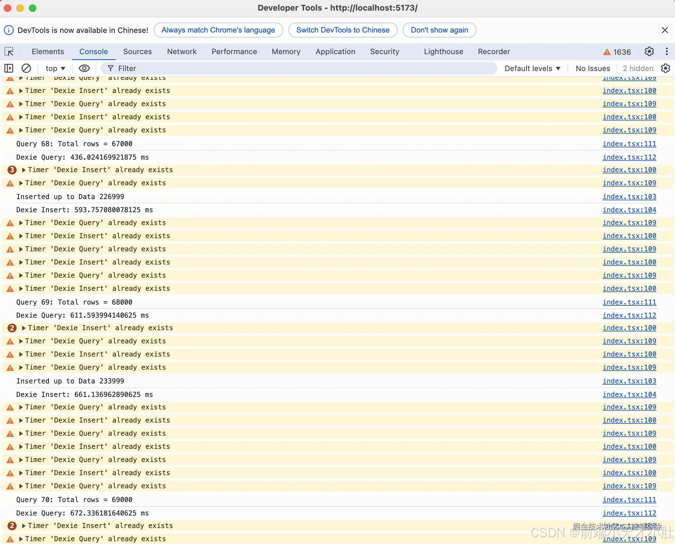Screen dimensions: 675x544
Task: Click Always match Chrome's language button
Action: tap(218, 30)
